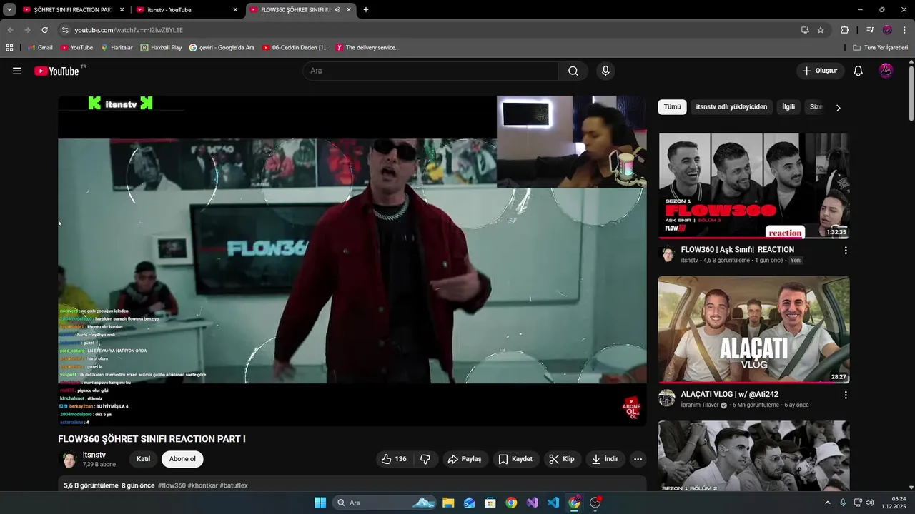Open the #batuflex hashtag link

(x=234, y=485)
